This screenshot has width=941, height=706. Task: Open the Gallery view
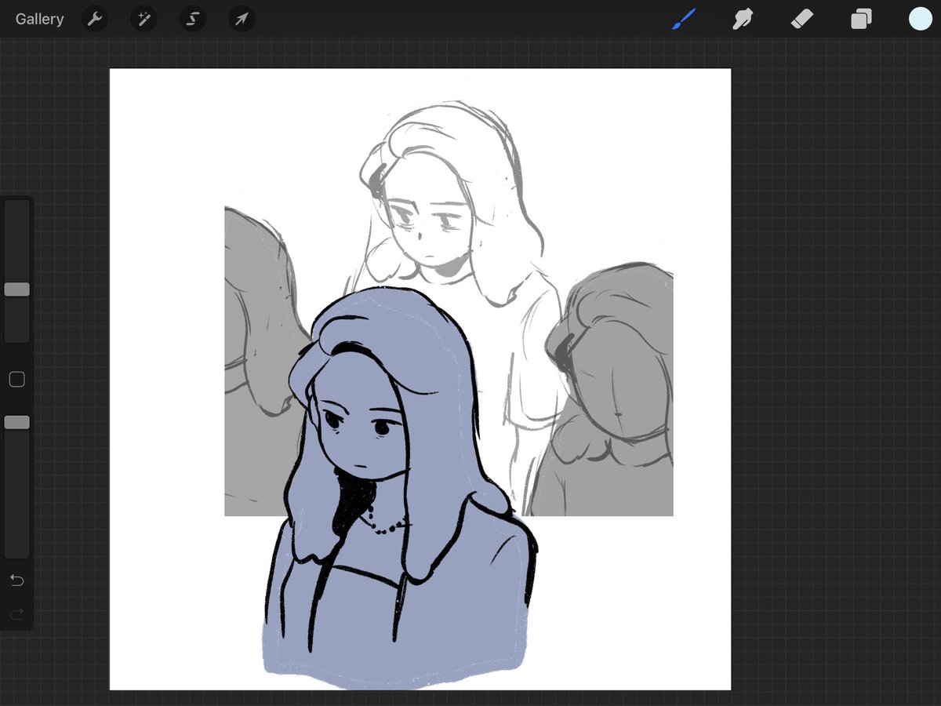(39, 19)
